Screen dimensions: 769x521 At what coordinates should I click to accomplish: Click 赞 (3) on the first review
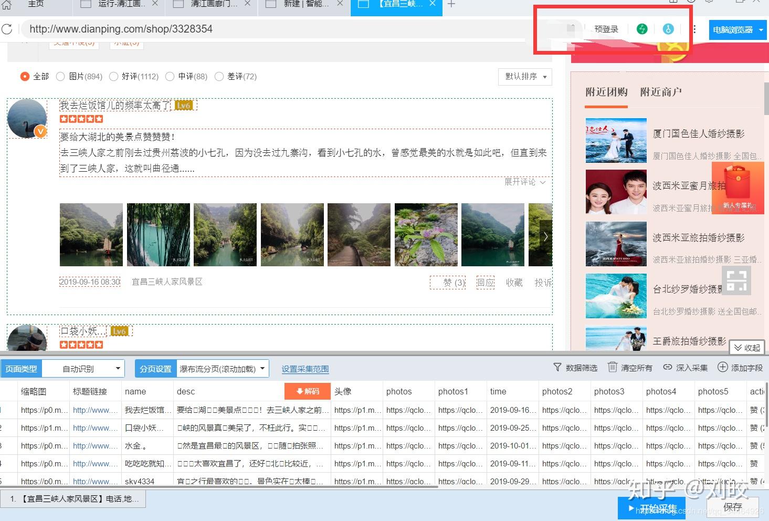(x=448, y=283)
